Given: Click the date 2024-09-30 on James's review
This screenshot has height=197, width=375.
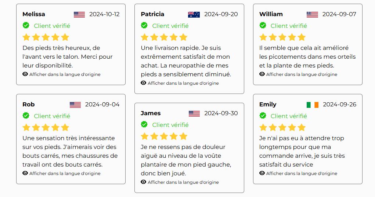Looking at the screenshot, I should [x=221, y=113].
